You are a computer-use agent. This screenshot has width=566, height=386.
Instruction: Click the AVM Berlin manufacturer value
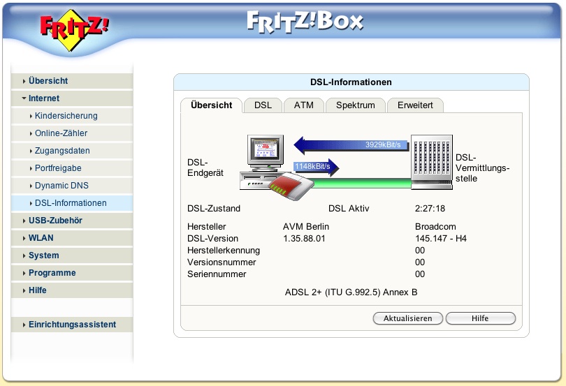[306, 227]
